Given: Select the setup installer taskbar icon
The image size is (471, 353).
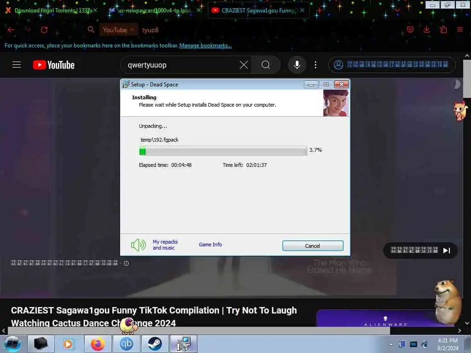Looking at the screenshot, I should (184, 344).
